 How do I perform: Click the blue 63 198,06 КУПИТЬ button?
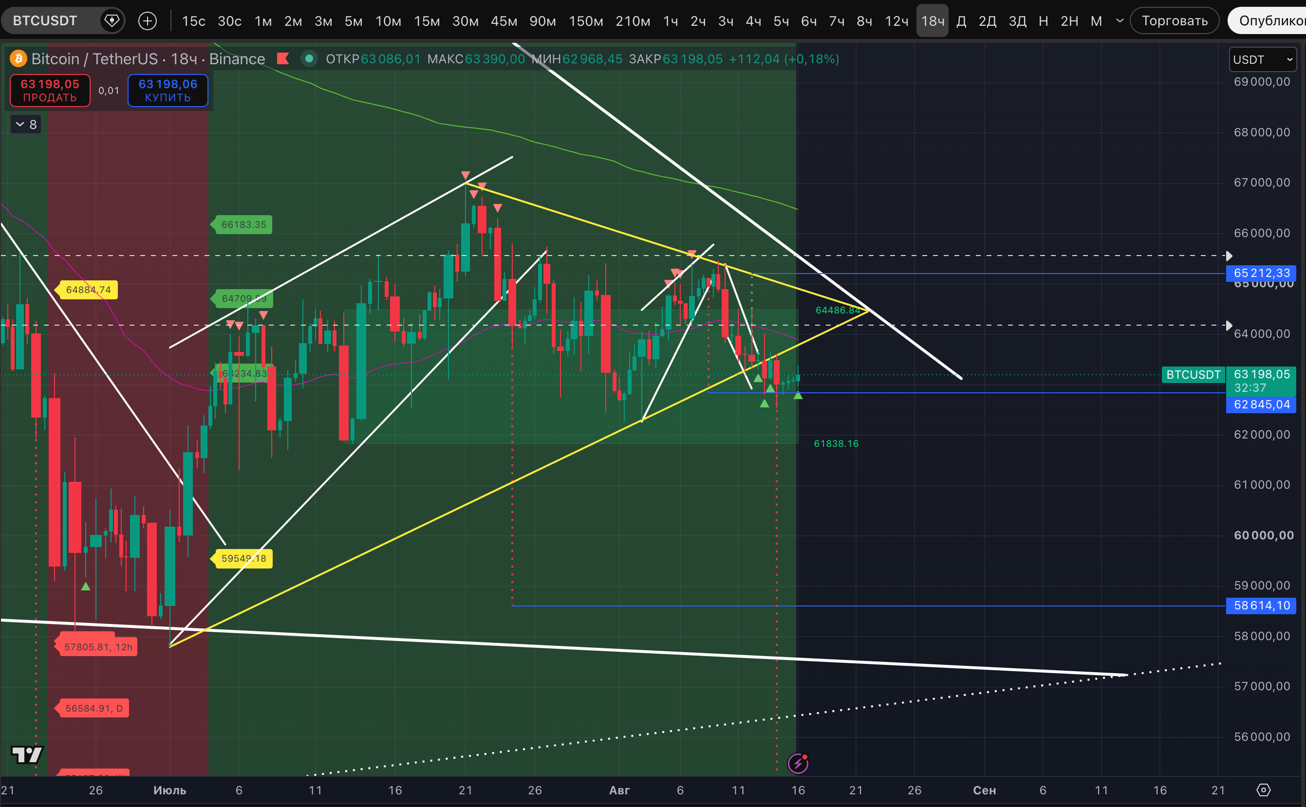pos(168,91)
